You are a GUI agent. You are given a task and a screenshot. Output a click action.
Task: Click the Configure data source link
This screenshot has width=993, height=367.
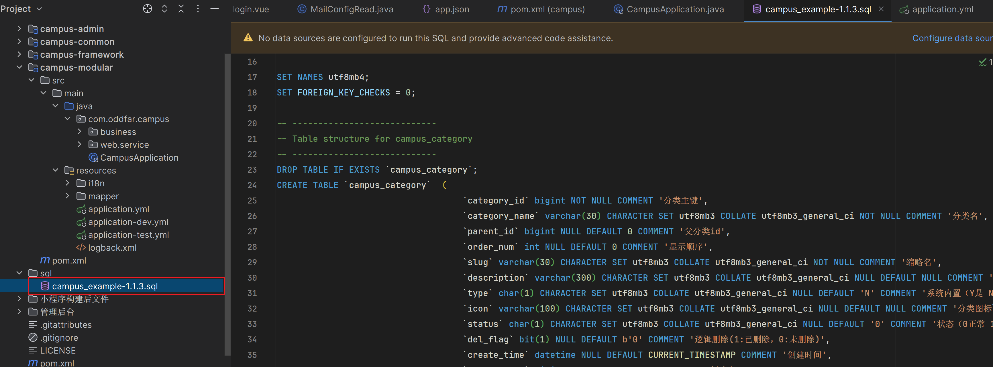click(953, 38)
